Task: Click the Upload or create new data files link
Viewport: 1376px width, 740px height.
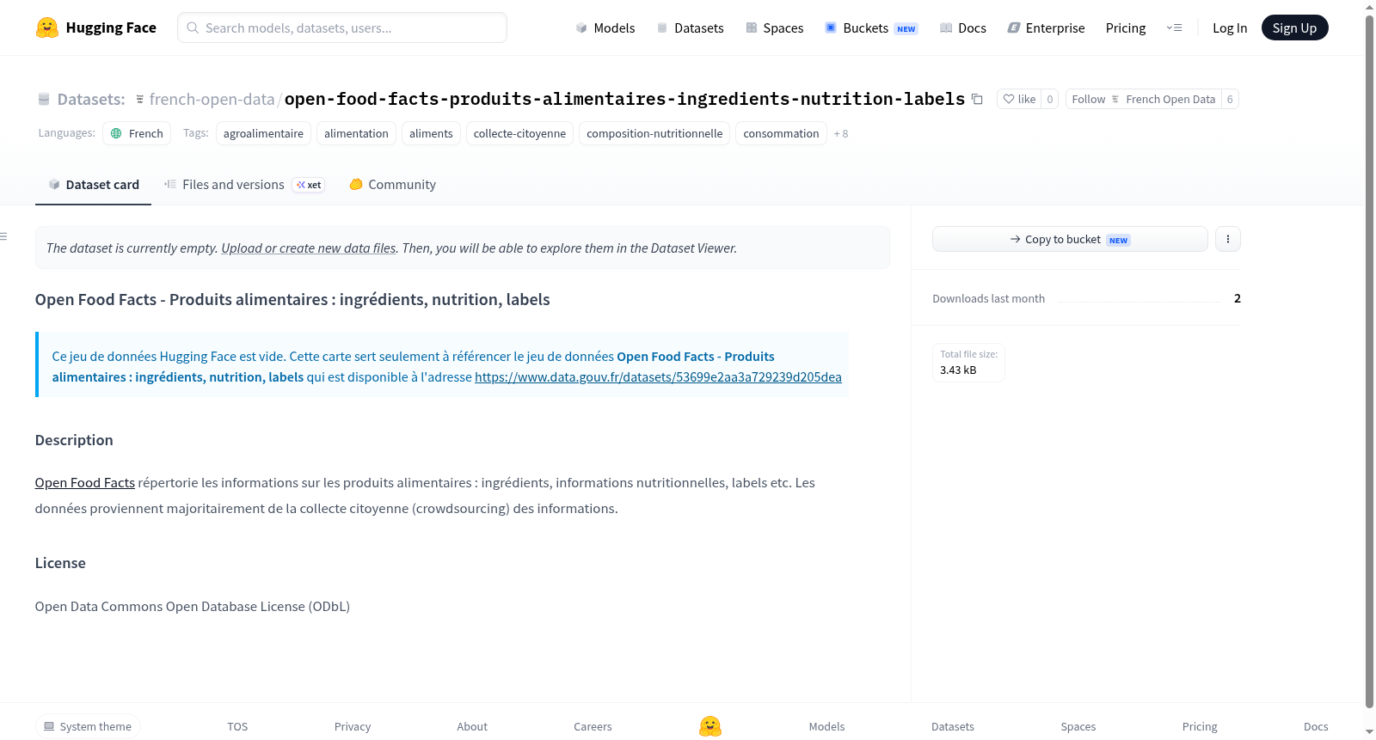Action: (309, 248)
